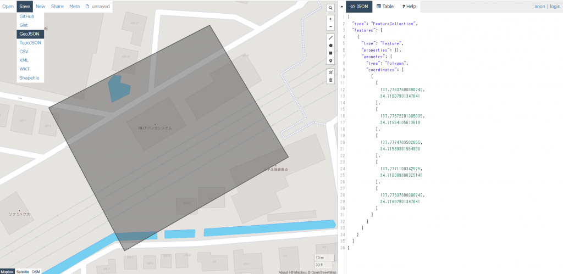This screenshot has width=563, height=274.
Task: Select the place marker tool
Action: coord(330,61)
